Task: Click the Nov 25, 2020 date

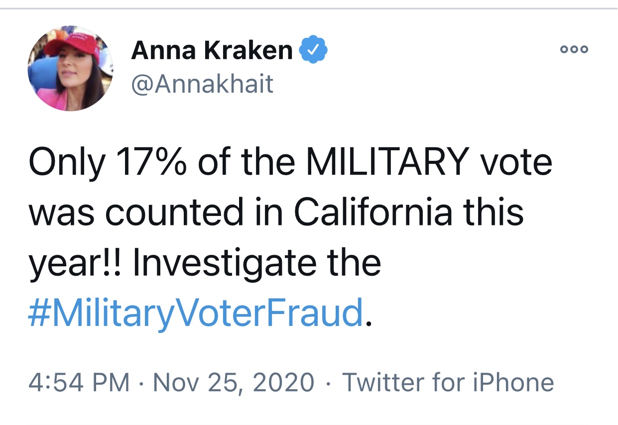Action: 234,383
